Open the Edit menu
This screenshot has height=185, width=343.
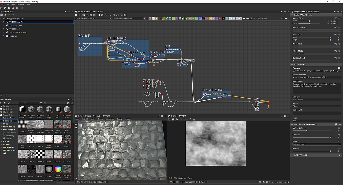(x=7, y=5)
